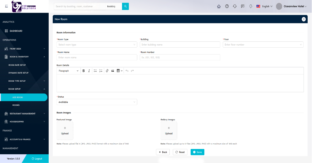The image size is (312, 163).
Task: Click the Room Name input field
Action: 97,57
